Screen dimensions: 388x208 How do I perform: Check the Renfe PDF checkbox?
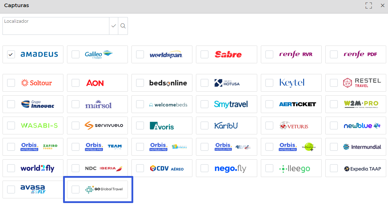(334, 54)
